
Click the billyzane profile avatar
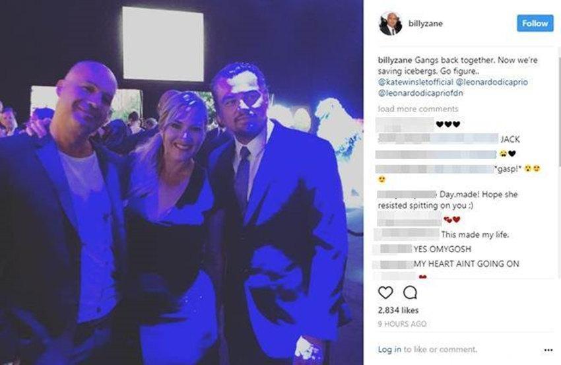point(390,24)
